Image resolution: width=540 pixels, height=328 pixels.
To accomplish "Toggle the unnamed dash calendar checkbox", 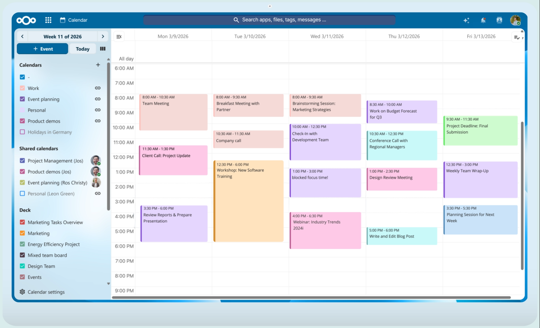I will [22, 77].
